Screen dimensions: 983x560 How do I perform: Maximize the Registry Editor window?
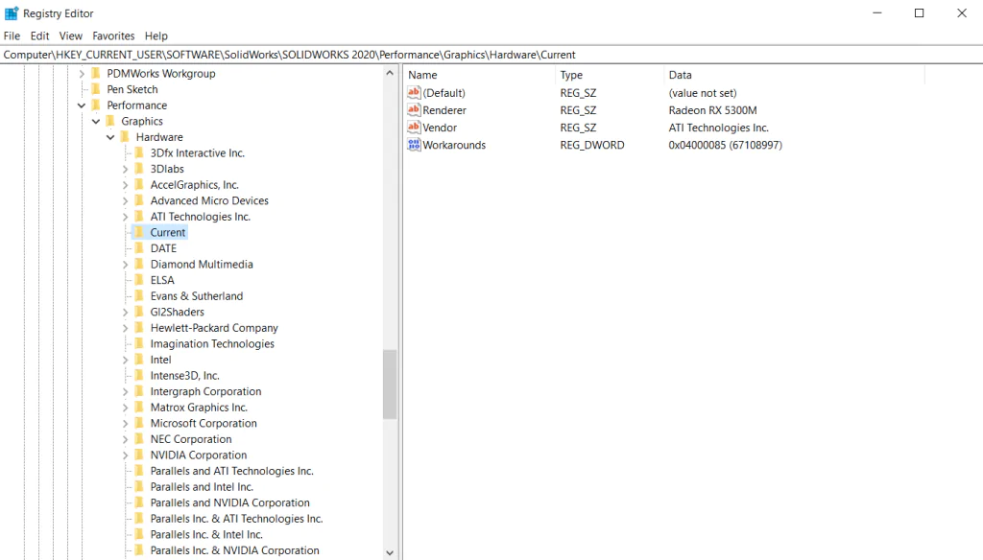(x=919, y=13)
